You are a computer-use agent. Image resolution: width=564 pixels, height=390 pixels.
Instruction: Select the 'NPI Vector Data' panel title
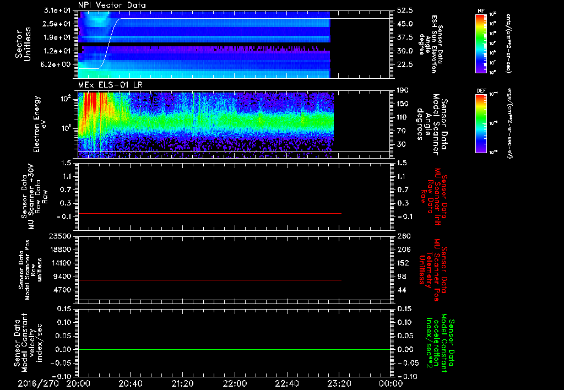tap(112, 5)
